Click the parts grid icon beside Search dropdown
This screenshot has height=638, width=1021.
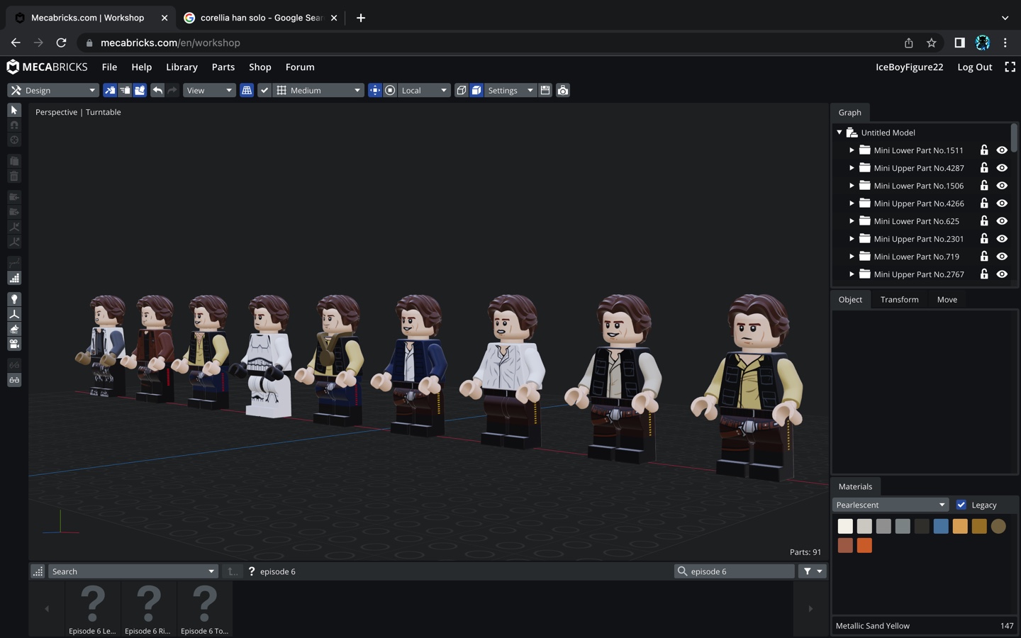point(38,571)
